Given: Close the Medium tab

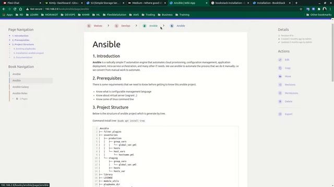Looking at the screenshot, I should (x=165, y=3).
